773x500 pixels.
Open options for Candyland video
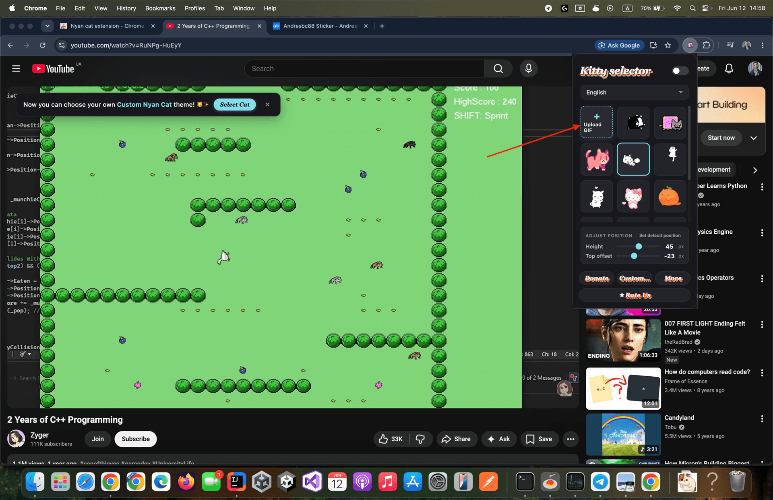[x=762, y=419]
